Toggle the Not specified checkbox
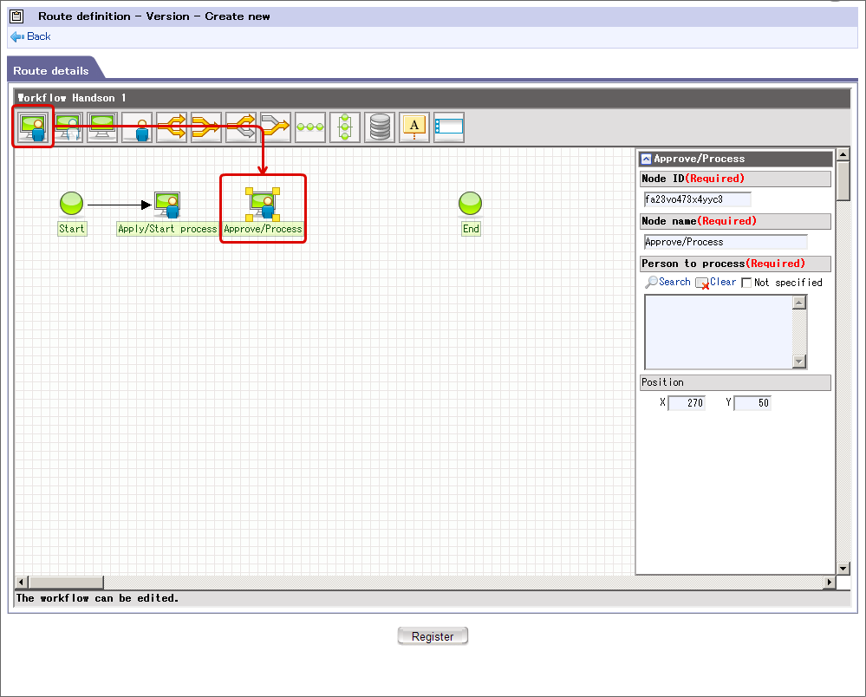 click(x=746, y=283)
